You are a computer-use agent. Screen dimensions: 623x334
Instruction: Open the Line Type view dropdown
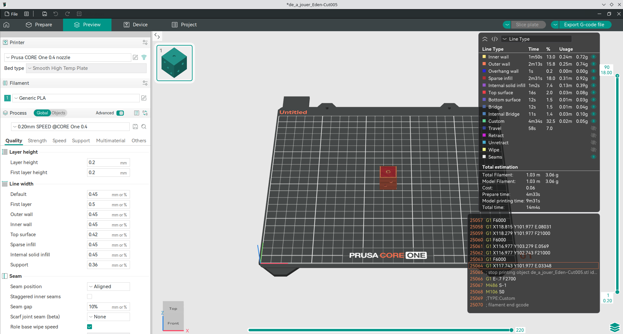tap(536, 39)
